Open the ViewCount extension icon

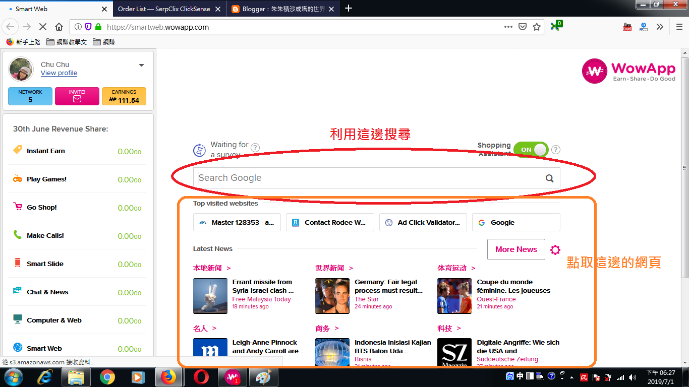tap(627, 27)
